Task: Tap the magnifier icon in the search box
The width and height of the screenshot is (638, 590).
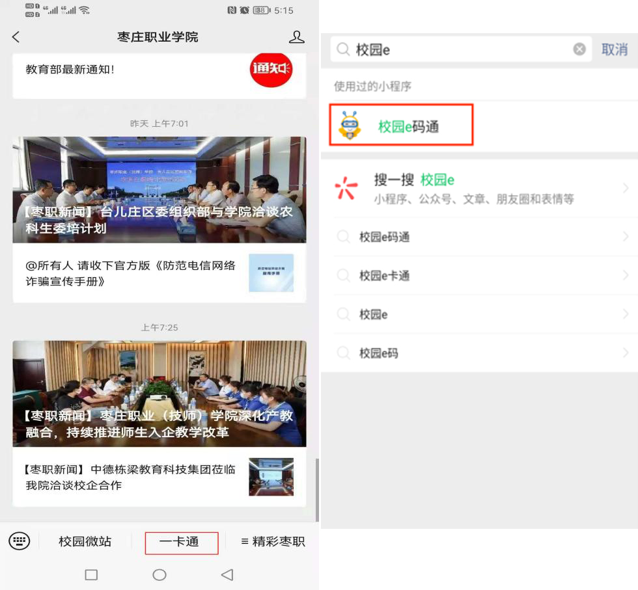Action: [344, 49]
